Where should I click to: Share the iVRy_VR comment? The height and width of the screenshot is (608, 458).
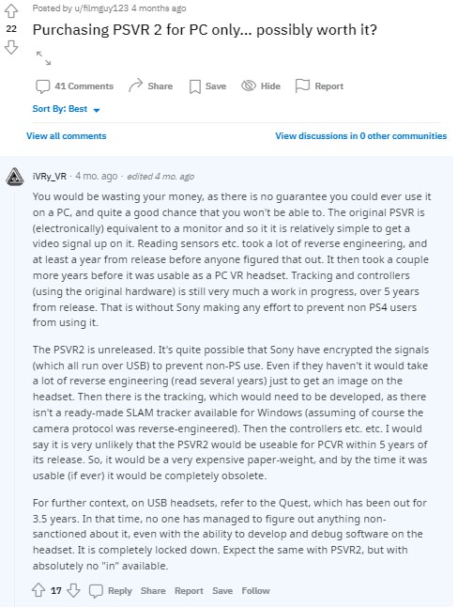click(153, 591)
